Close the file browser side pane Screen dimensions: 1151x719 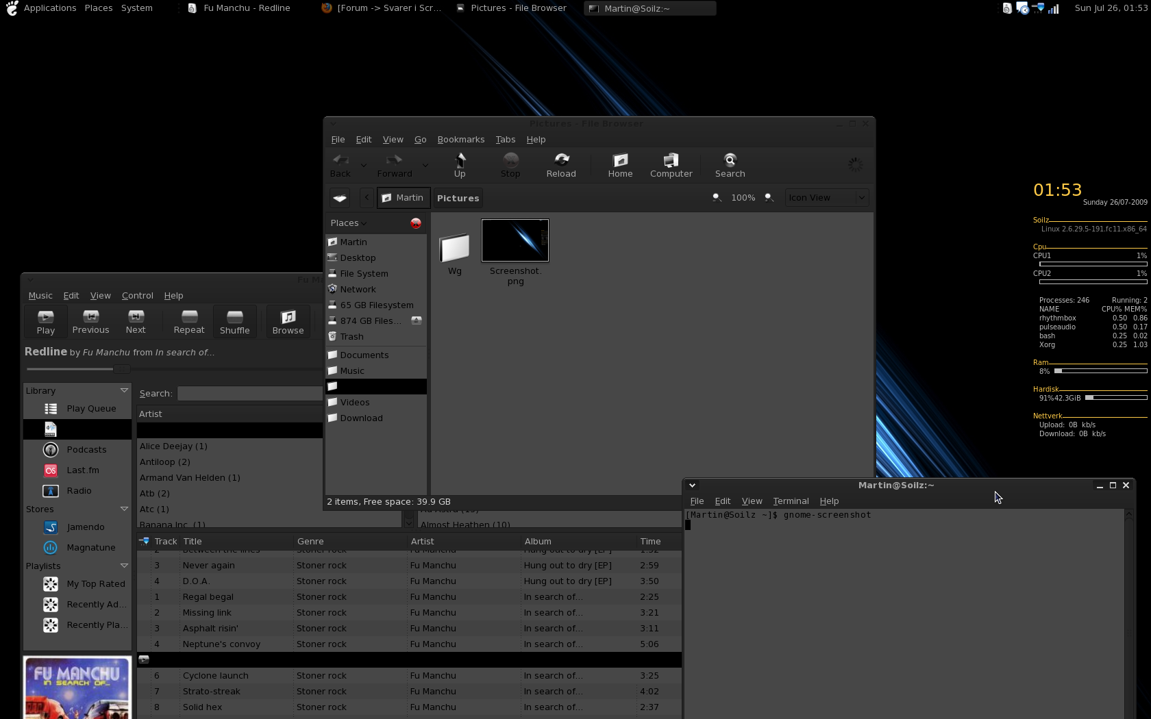click(x=416, y=223)
